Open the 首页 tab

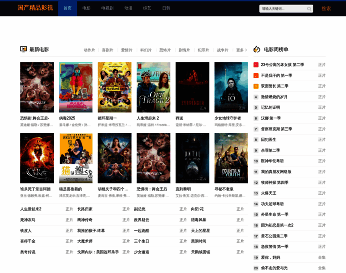pyautogui.click(x=67, y=8)
